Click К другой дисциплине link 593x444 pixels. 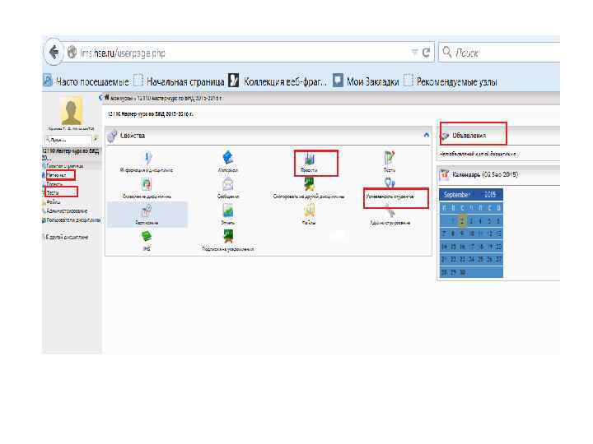[67, 237]
